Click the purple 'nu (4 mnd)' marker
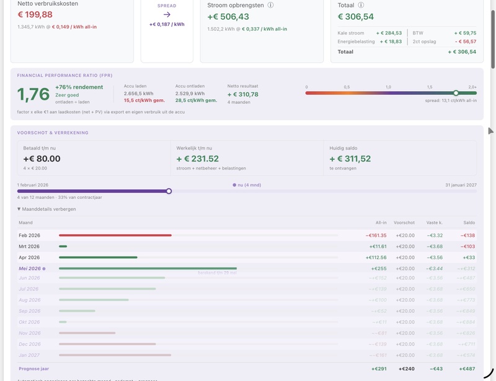This screenshot has width=496, height=381. tap(247, 185)
